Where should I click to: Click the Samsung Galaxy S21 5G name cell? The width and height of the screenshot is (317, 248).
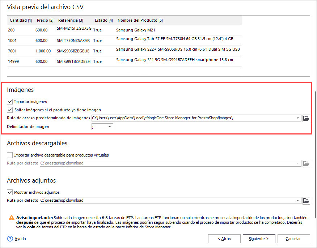pos(174,60)
